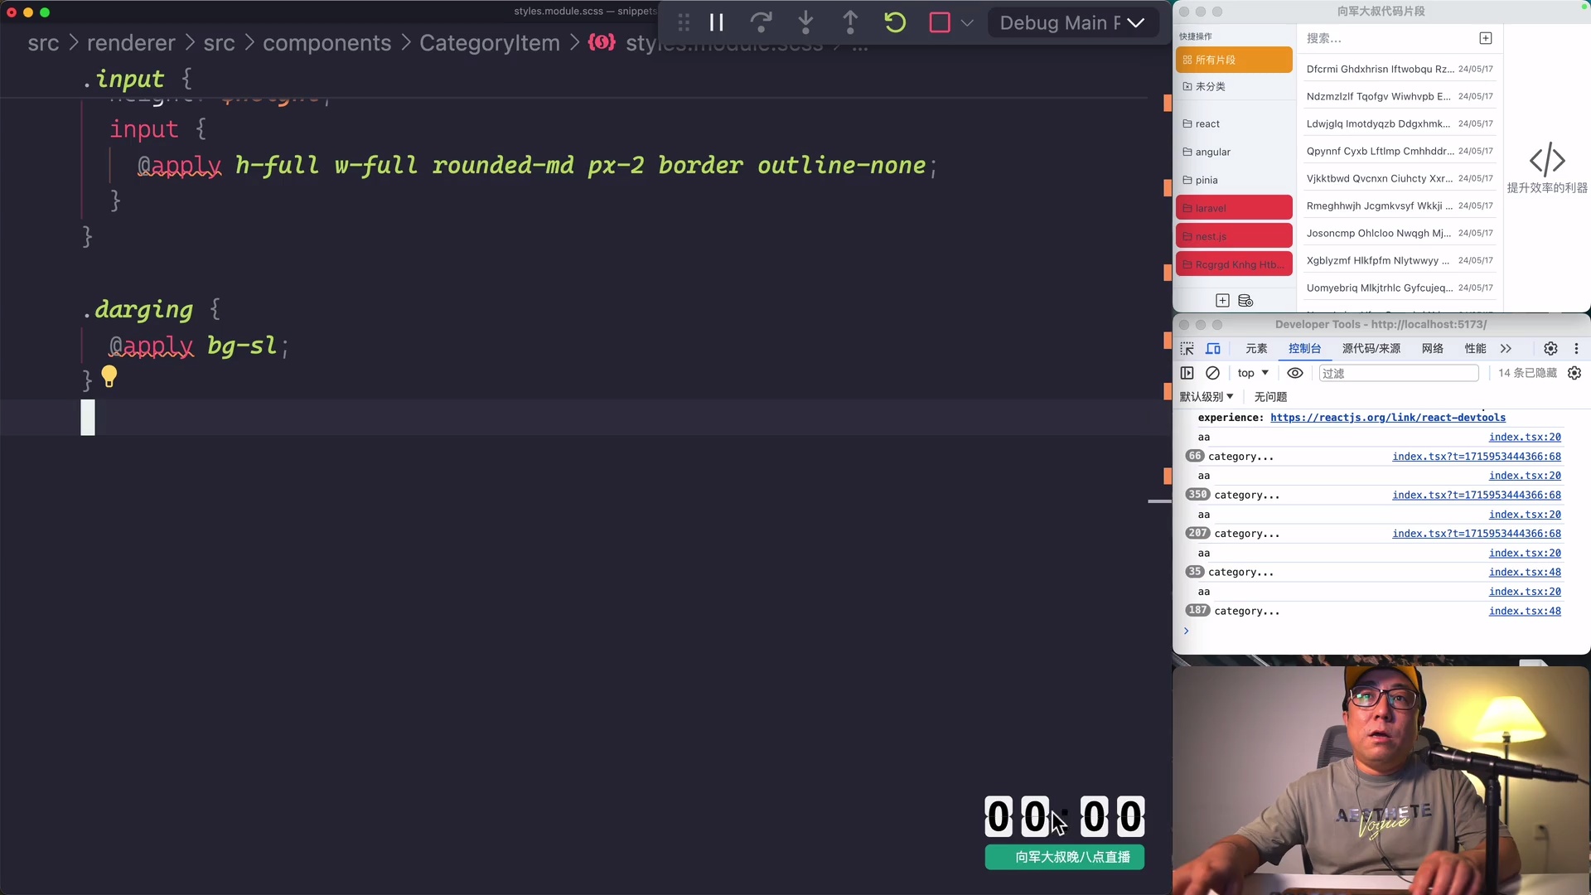Switch to the 元素 tab in DevTools
The image size is (1591, 895).
(x=1256, y=349)
